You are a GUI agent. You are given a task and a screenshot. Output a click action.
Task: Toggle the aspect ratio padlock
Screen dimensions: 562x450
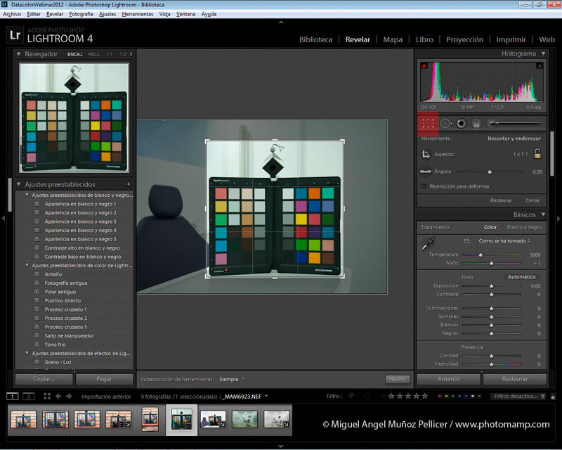537,153
